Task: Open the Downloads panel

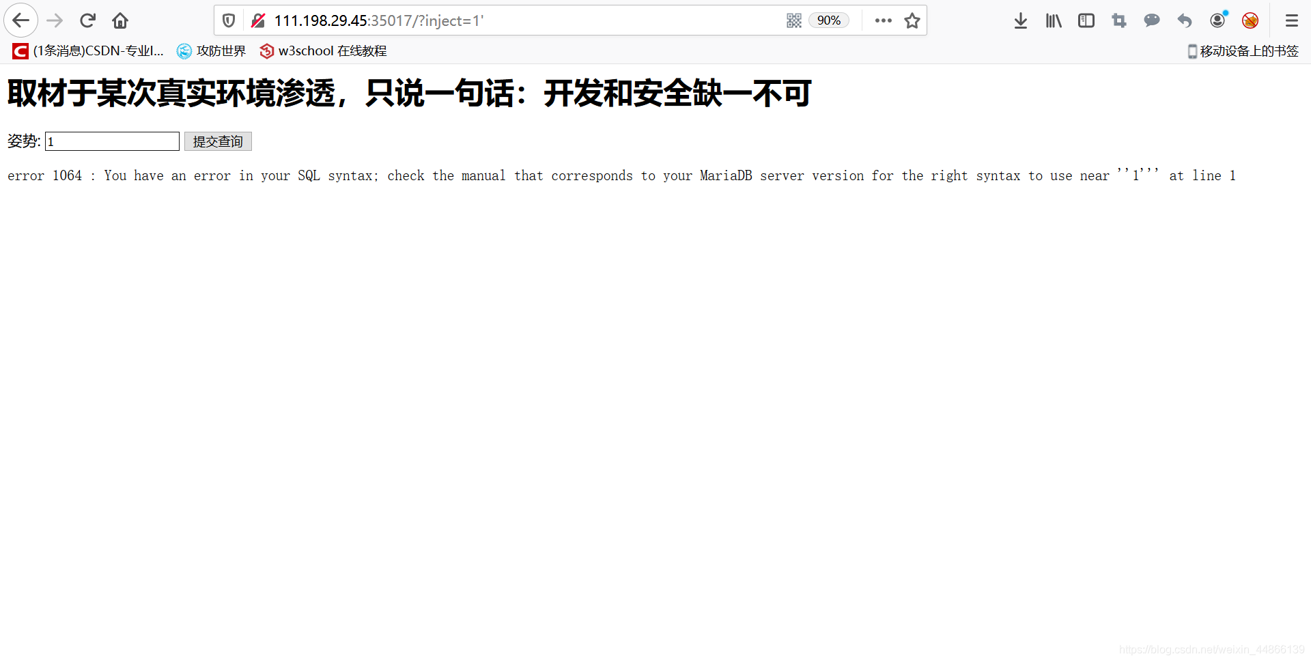Action: [x=1020, y=20]
